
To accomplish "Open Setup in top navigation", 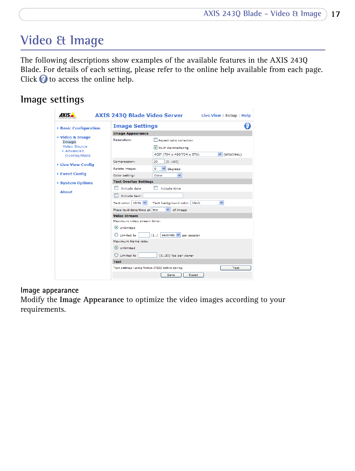I will click(231, 116).
